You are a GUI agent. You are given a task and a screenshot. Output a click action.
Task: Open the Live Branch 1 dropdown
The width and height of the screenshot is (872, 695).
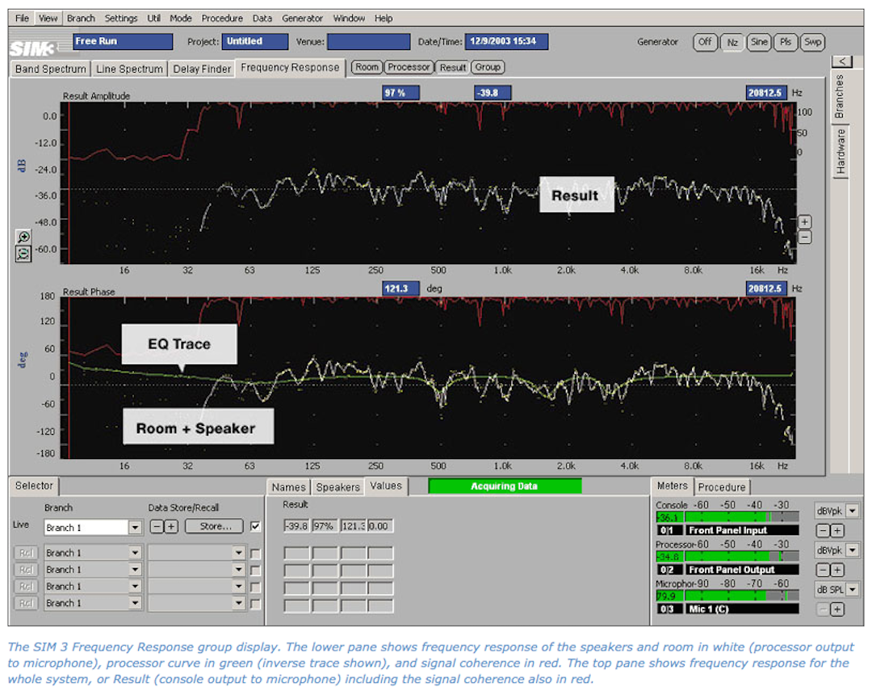click(135, 528)
